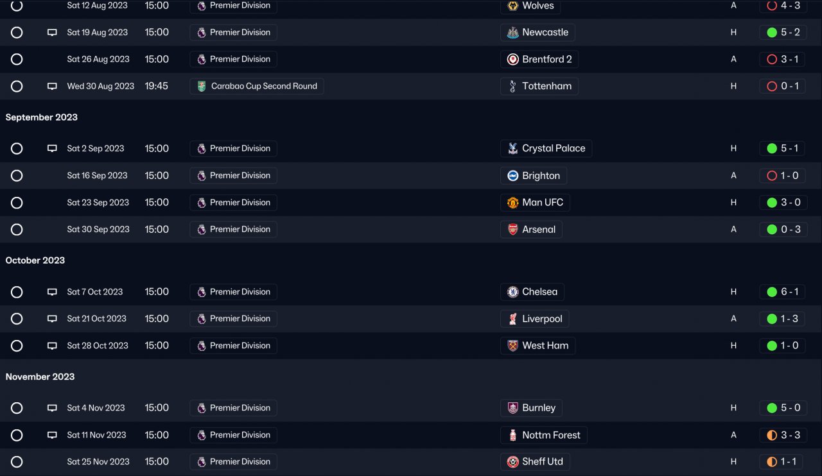822x476 pixels.
Task: Click the Crystal Palace crest icon
Action: [512, 149]
